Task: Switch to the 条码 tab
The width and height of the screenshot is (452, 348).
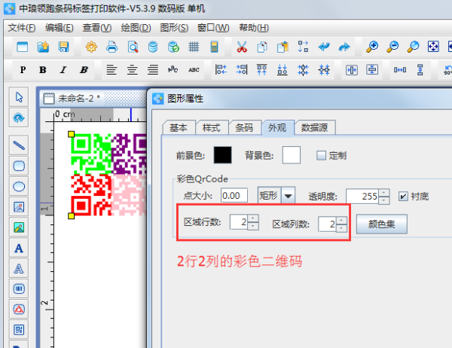Action: click(x=244, y=128)
